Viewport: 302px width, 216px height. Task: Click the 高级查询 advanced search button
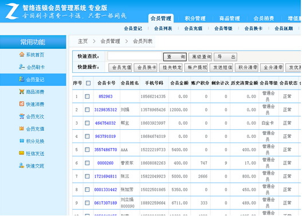[x=200, y=57]
